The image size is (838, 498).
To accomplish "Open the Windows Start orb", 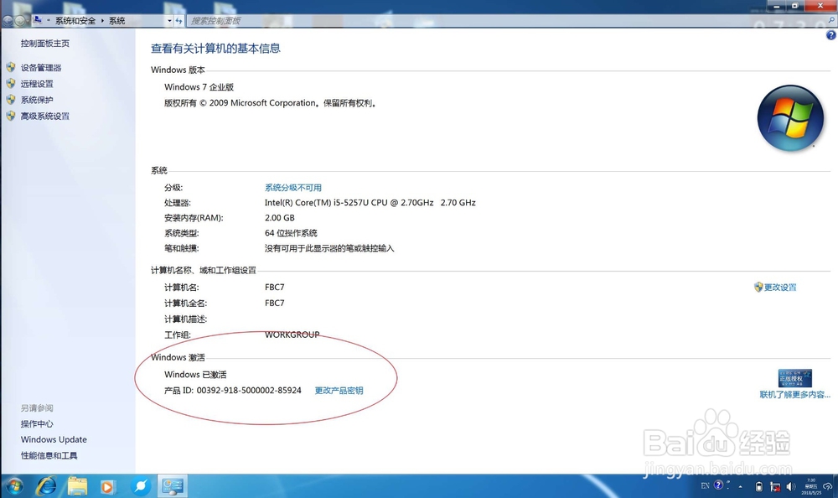I will [x=14, y=485].
